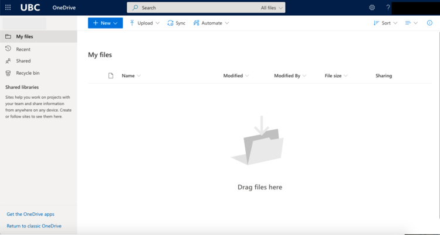Open the Modified By column header menu
The image size is (440, 235).
coord(290,75)
